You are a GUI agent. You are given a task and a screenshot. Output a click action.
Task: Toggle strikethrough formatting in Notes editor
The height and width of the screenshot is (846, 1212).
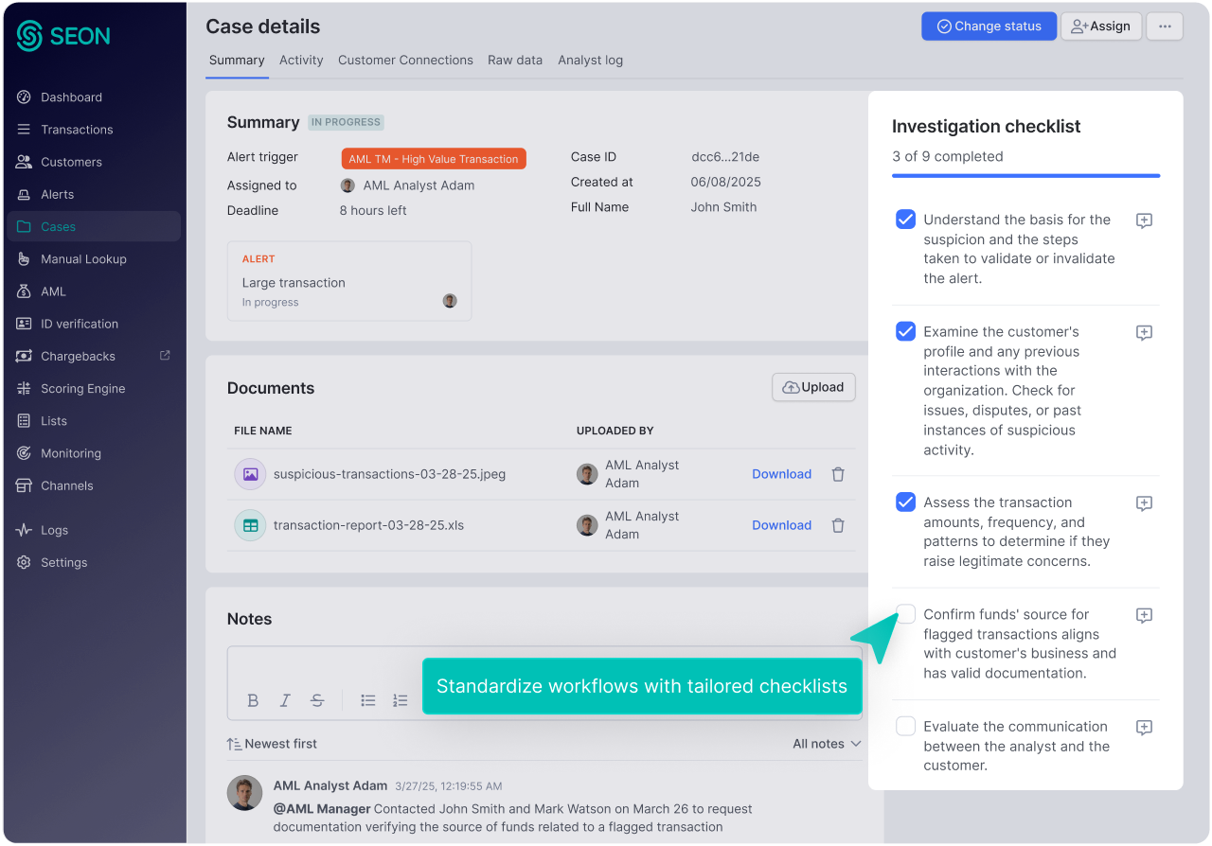[x=317, y=700]
